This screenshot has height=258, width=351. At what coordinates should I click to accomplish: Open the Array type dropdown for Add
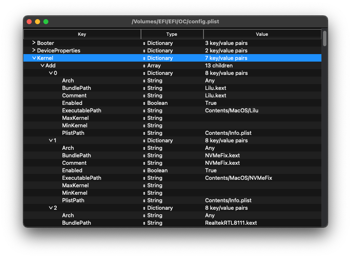[144, 66]
